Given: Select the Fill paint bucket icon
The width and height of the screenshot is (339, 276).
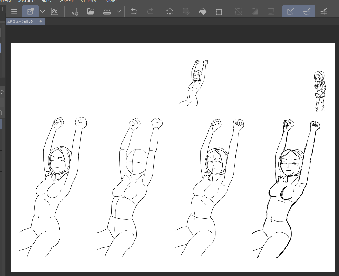Looking at the screenshot, I should [202, 11].
